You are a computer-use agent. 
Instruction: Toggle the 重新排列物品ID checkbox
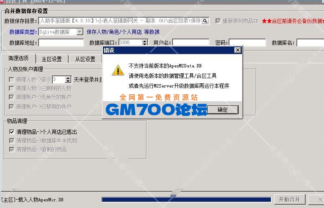point(218,21)
